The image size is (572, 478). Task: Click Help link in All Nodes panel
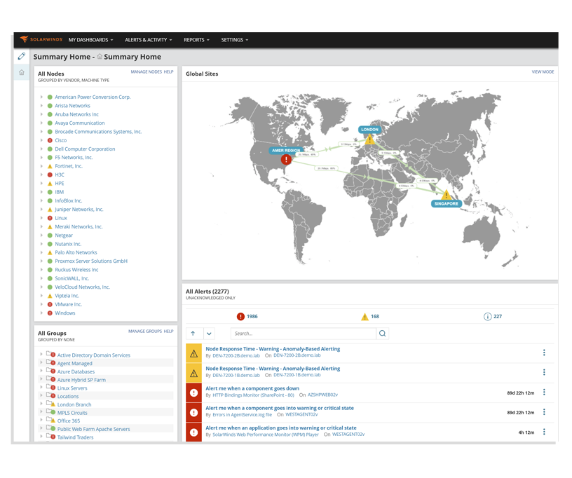(x=168, y=71)
